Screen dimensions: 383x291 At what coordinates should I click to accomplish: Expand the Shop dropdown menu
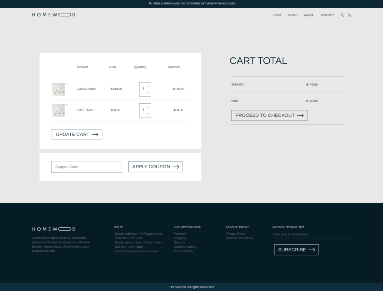click(292, 15)
